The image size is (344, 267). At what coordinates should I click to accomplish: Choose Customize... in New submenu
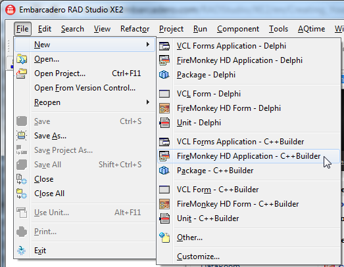[249, 257]
